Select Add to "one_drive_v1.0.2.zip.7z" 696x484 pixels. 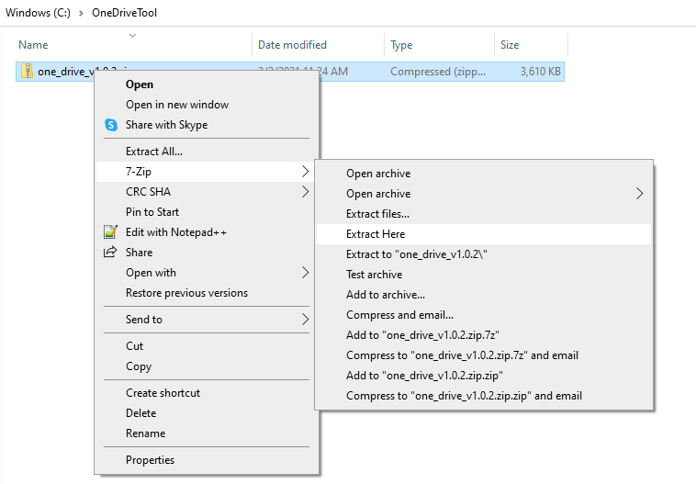tap(484, 335)
